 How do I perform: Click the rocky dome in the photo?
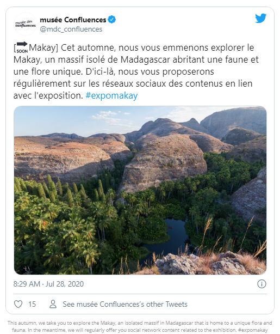[165, 161]
